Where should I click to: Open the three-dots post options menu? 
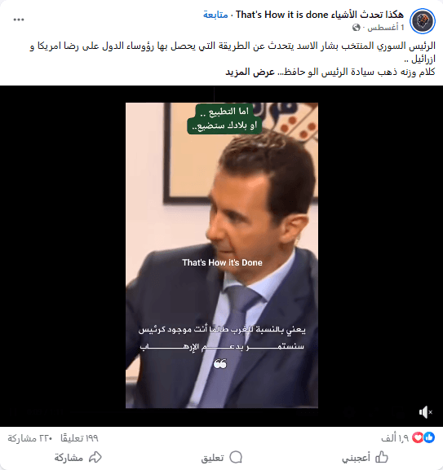point(19,20)
